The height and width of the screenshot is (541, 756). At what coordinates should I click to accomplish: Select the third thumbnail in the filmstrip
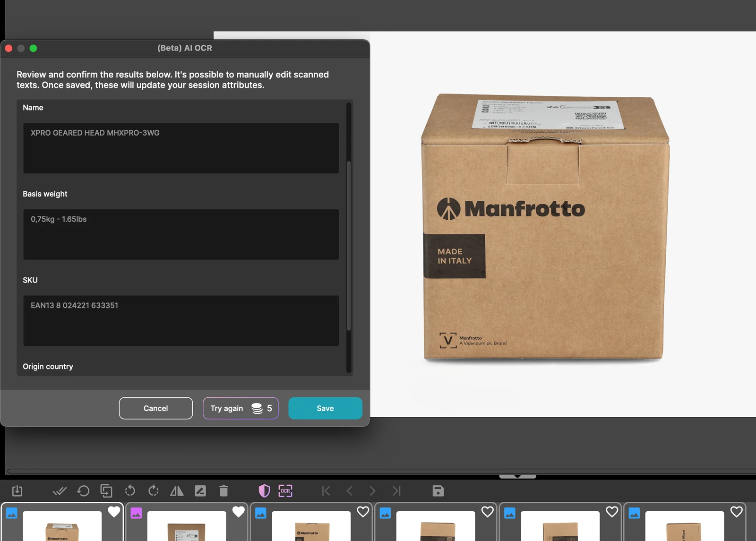tap(311, 522)
